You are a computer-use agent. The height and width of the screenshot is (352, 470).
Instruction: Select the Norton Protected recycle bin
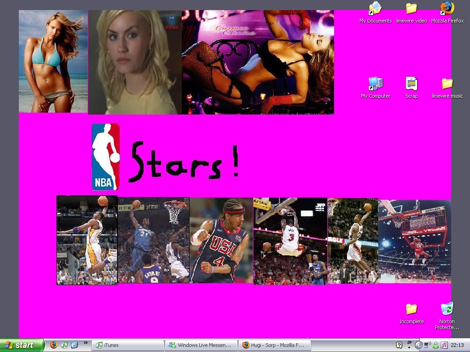(447, 316)
